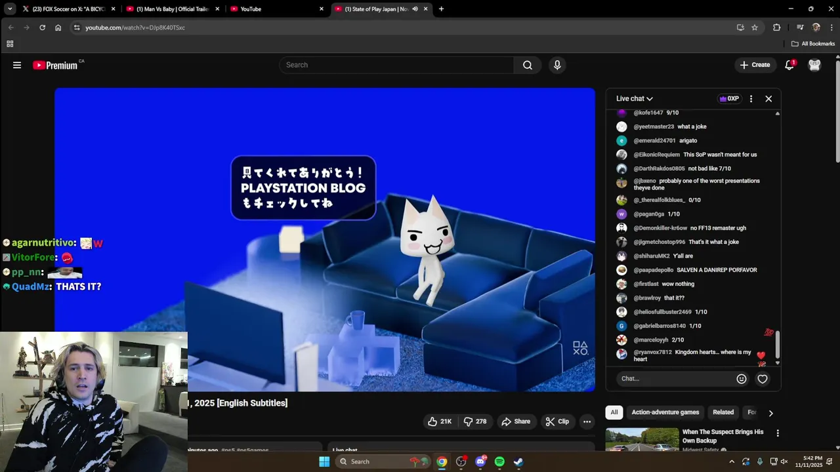This screenshot has width=840, height=472.
Task: Open Spotify from the taskbar
Action: pos(499,462)
